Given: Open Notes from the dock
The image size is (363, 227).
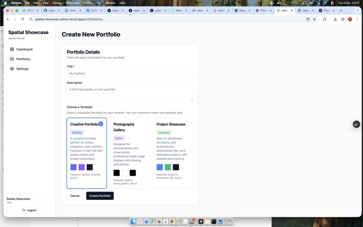Looking at the screenshot, I should pyautogui.click(x=207, y=222).
